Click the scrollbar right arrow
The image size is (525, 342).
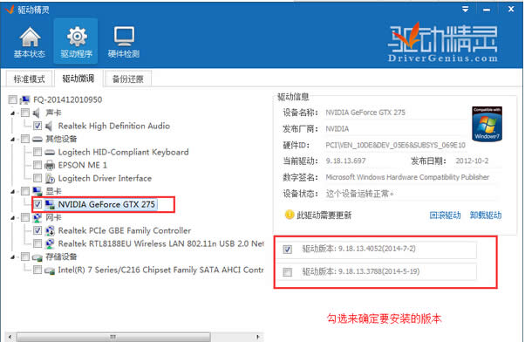click(x=258, y=337)
